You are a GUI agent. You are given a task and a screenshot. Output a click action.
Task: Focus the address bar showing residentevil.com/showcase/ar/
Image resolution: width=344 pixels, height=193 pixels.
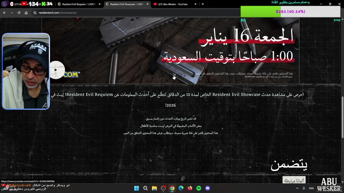(134, 13)
